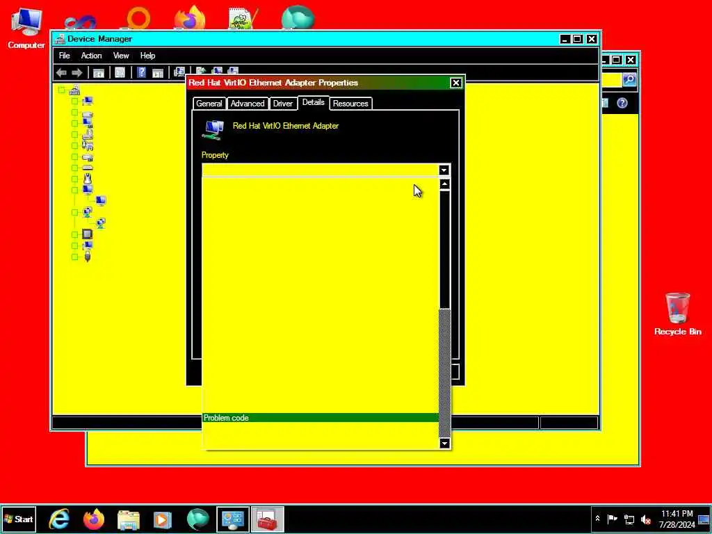712x534 pixels.
Task: Select the USB controllers plug icon
Action: tap(88, 257)
